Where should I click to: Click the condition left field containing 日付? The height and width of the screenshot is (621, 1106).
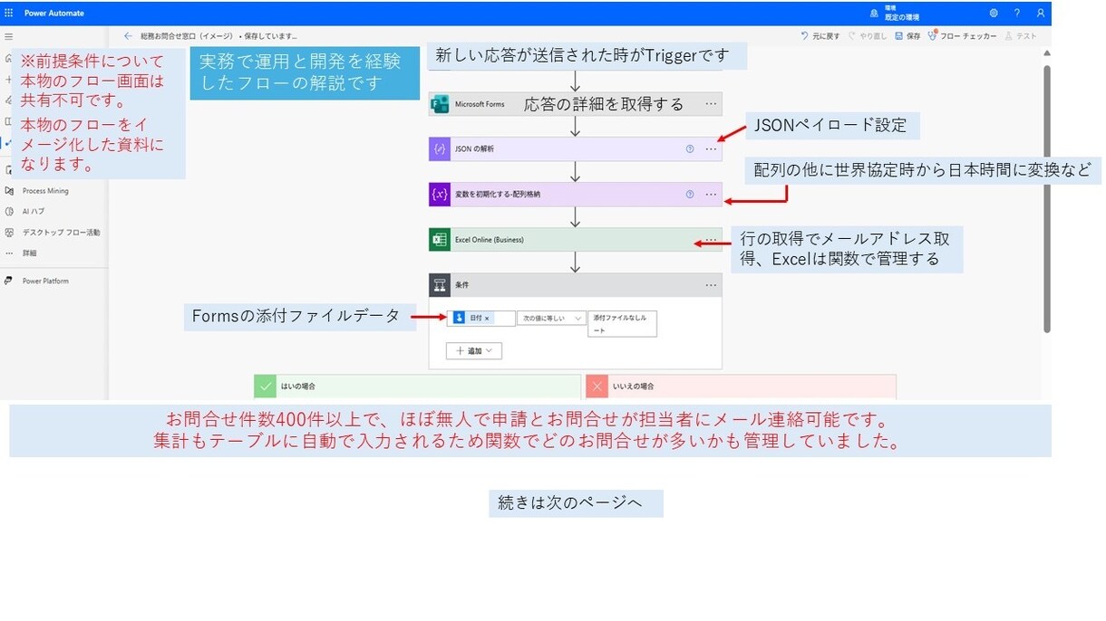tap(480, 319)
